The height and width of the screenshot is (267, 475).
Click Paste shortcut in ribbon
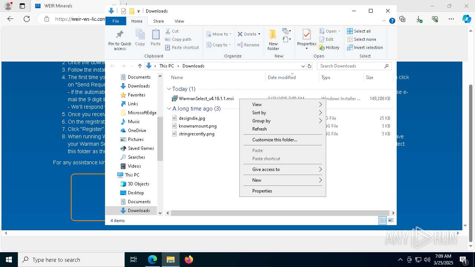pyautogui.click(x=182, y=47)
